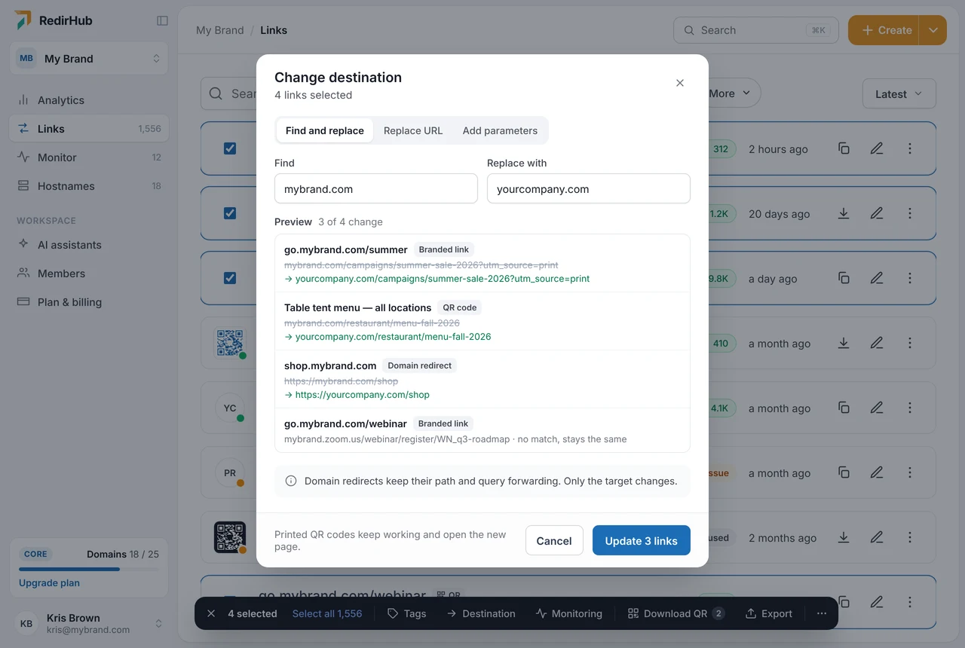The height and width of the screenshot is (648, 965).
Task: Click the RedirHub logo icon
Action: coord(23,20)
